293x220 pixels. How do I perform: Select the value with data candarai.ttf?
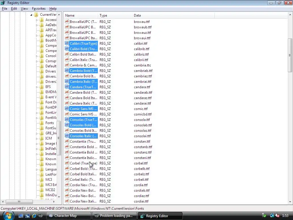(x=83, y=103)
